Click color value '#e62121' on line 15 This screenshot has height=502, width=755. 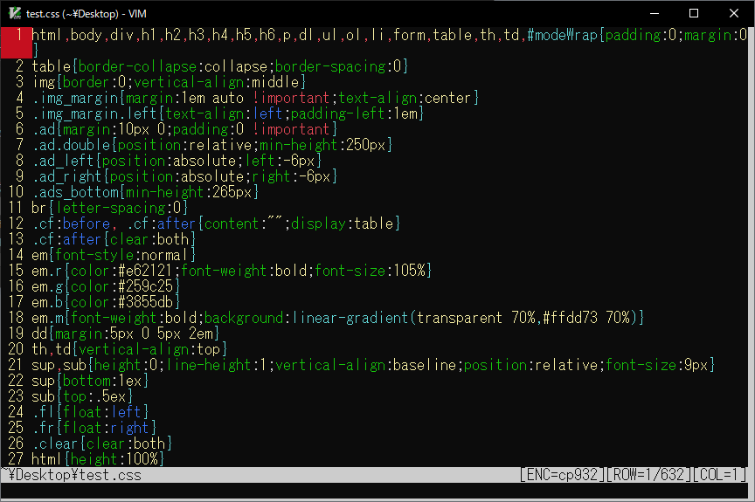coord(145,271)
